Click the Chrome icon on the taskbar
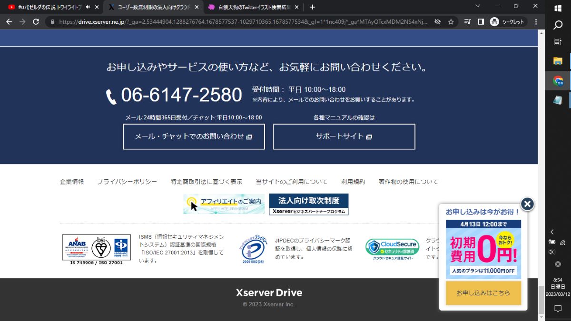Image resolution: width=571 pixels, height=321 pixels. click(558, 81)
